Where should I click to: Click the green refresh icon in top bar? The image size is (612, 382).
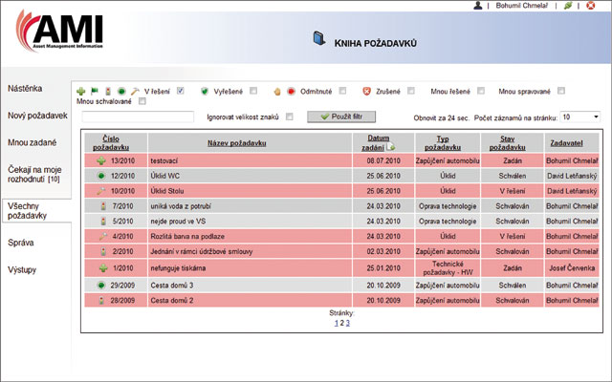click(x=568, y=6)
